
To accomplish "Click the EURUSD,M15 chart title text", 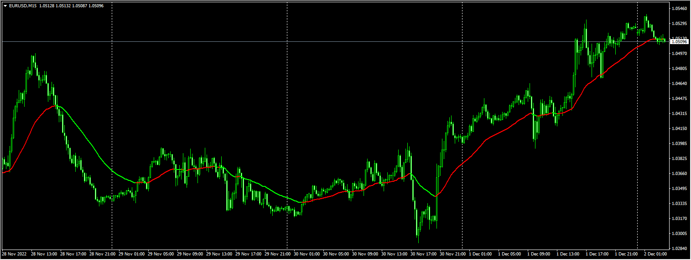I will point(23,5).
